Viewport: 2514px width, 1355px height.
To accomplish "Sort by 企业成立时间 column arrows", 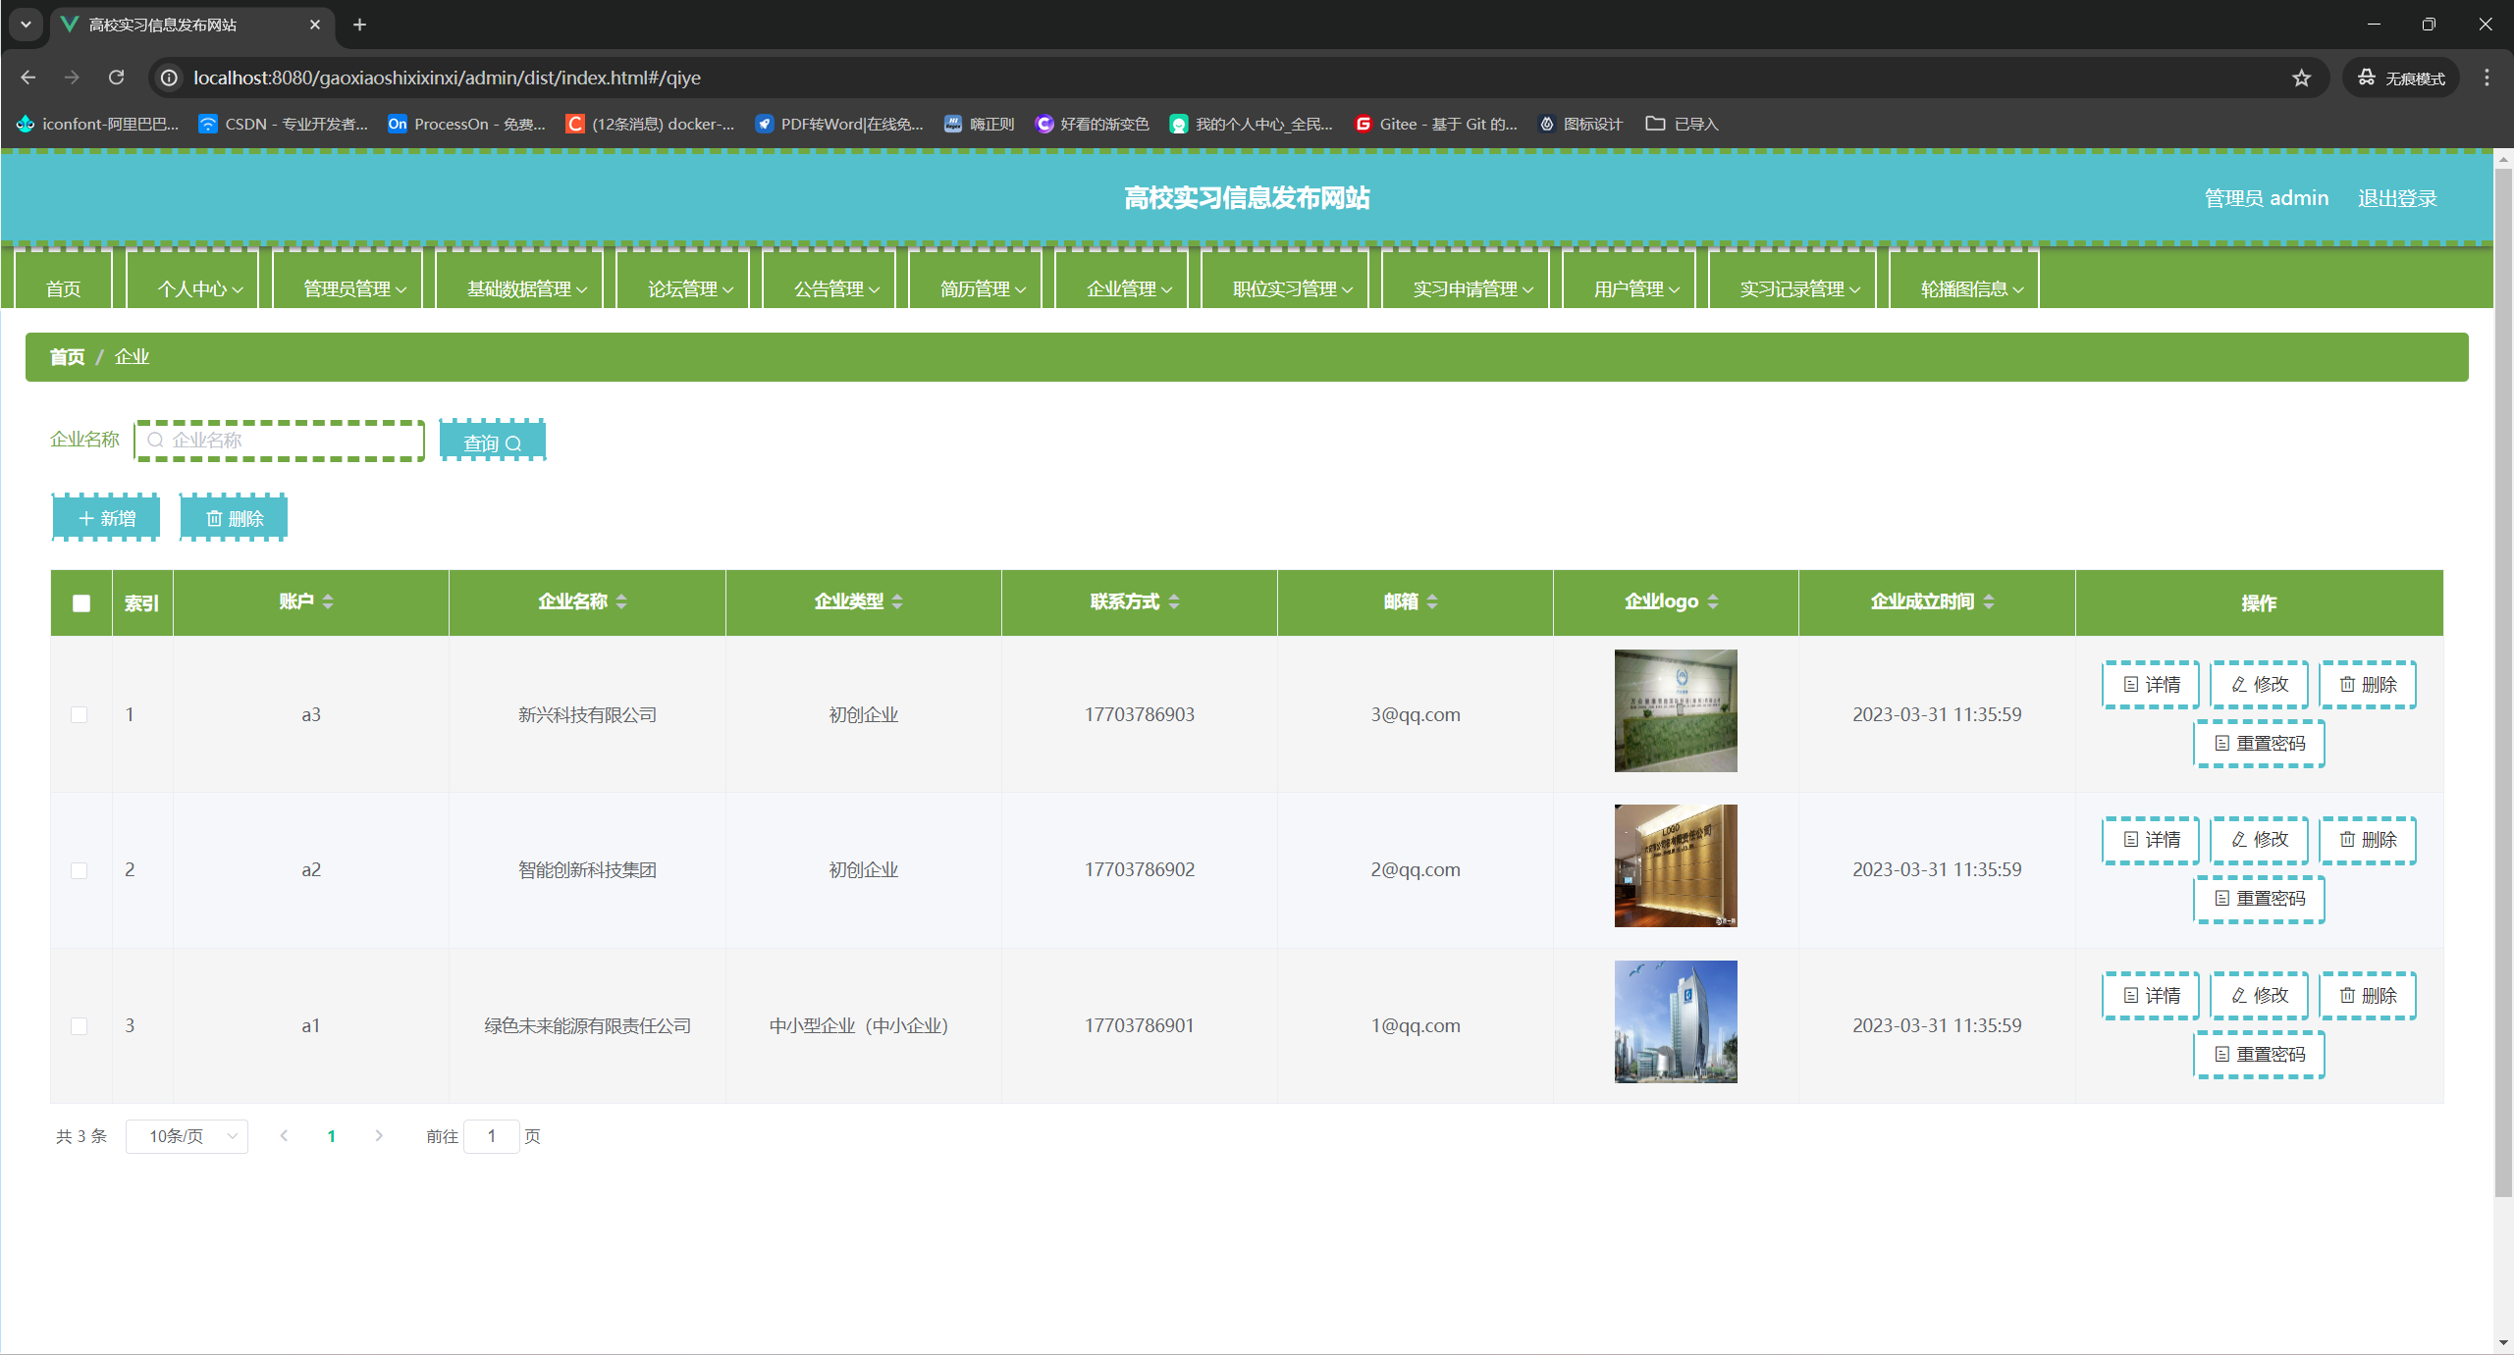I will [x=1989, y=601].
